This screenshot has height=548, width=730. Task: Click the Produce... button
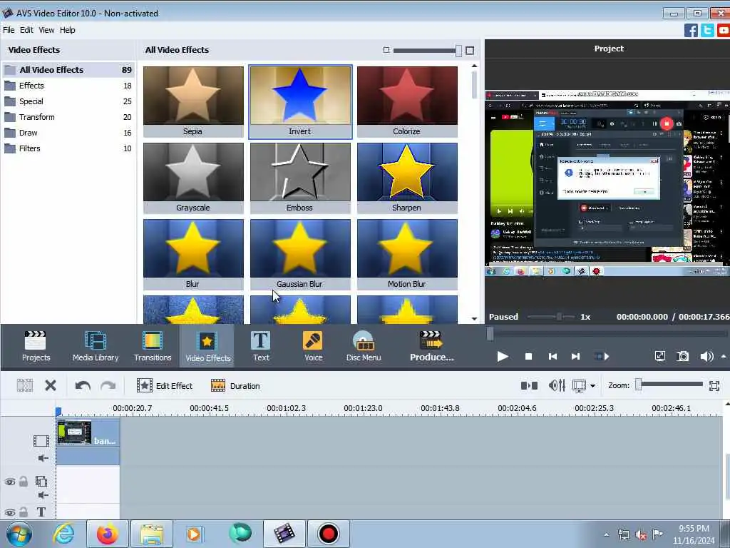pos(431,346)
